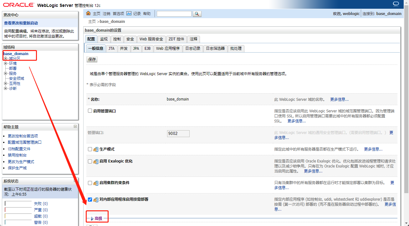This screenshot has width=409, height=226.
Task: Open the 安全 tab
Action: tap(130, 39)
